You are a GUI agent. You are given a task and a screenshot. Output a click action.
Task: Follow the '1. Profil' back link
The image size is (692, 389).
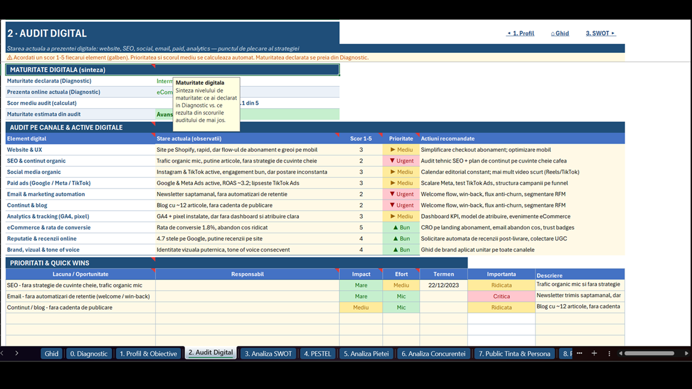[x=520, y=33]
